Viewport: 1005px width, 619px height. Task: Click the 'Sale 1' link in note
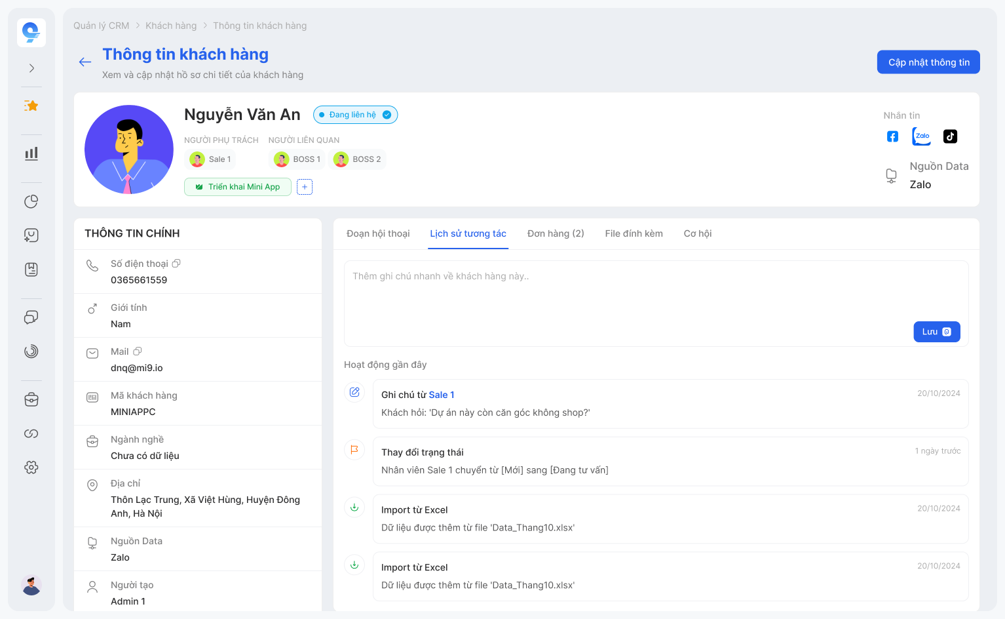point(442,395)
